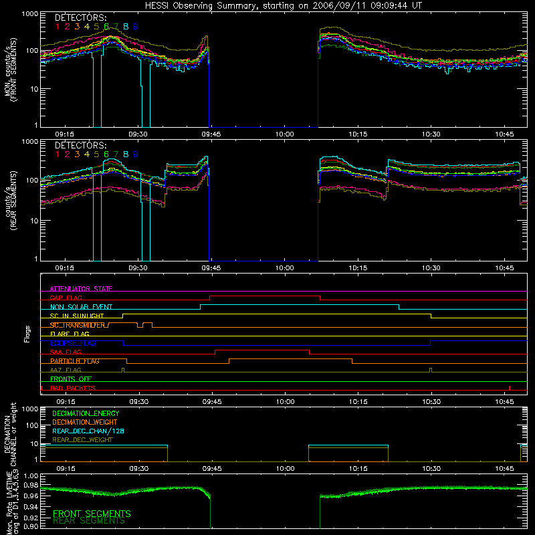Click the 0.98 y-axis value on the livetime plot
This screenshot has width=535, height=535.
31,486
